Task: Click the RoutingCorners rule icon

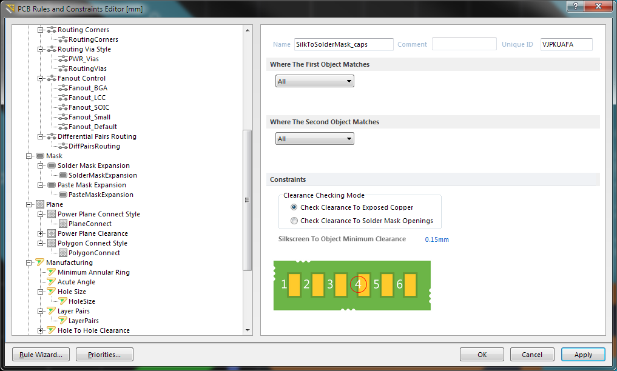Action: [x=62, y=39]
